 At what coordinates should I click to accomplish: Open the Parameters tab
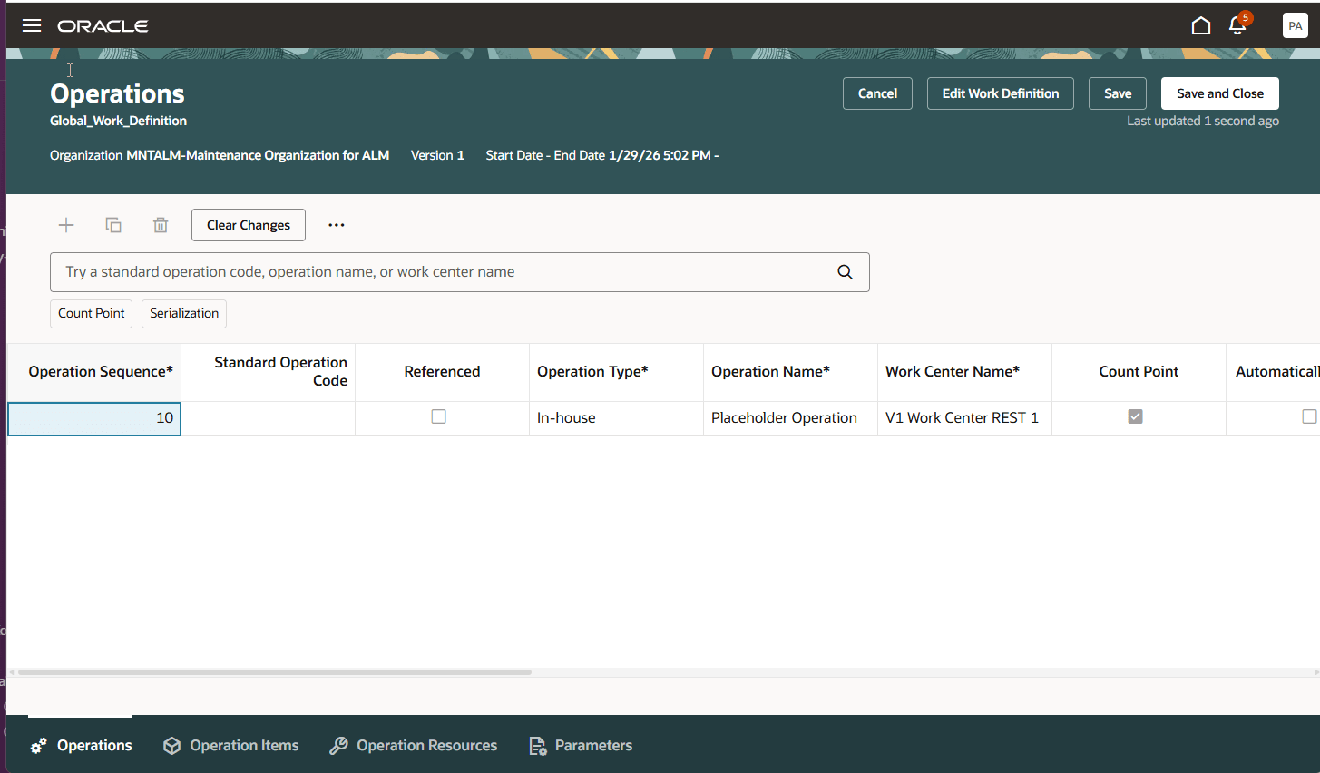pos(580,745)
